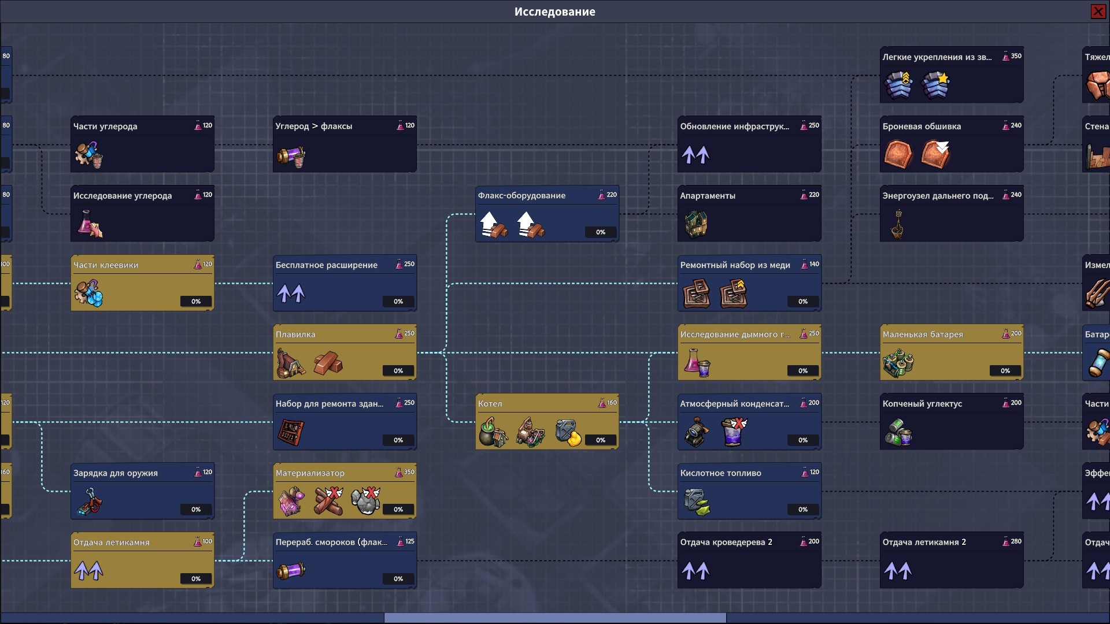Click the Энергоузел дальнего под... lamp icon
The image size is (1110, 624).
[x=898, y=224]
